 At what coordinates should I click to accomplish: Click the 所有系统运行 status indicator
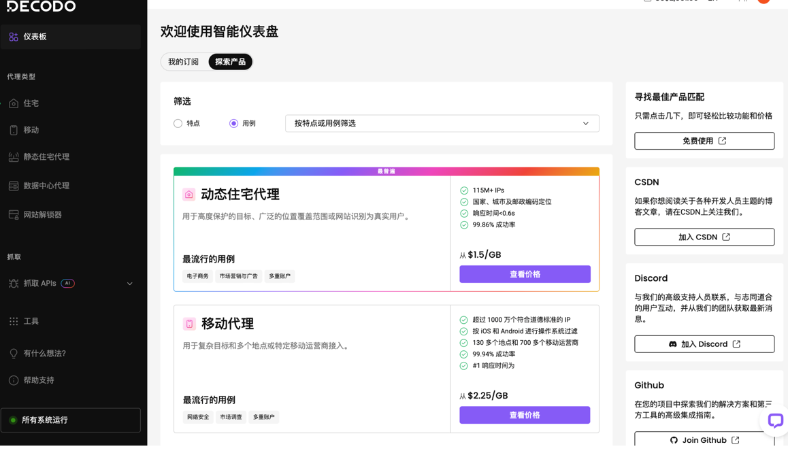[71, 420]
